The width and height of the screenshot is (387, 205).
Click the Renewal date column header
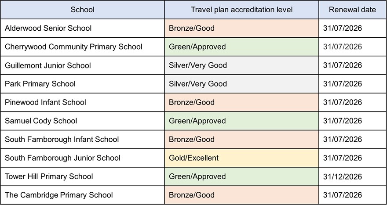click(353, 10)
